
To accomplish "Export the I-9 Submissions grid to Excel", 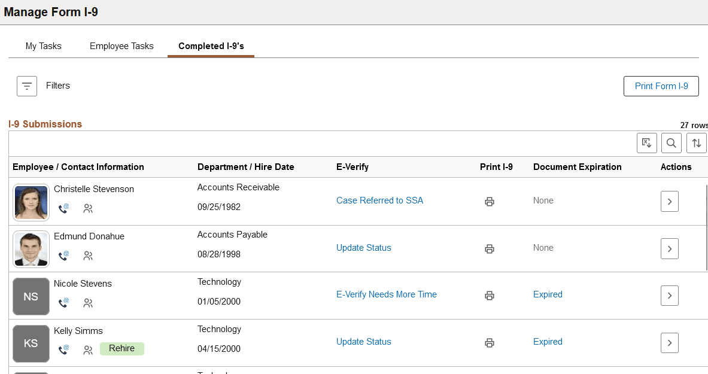I will pyautogui.click(x=646, y=142).
